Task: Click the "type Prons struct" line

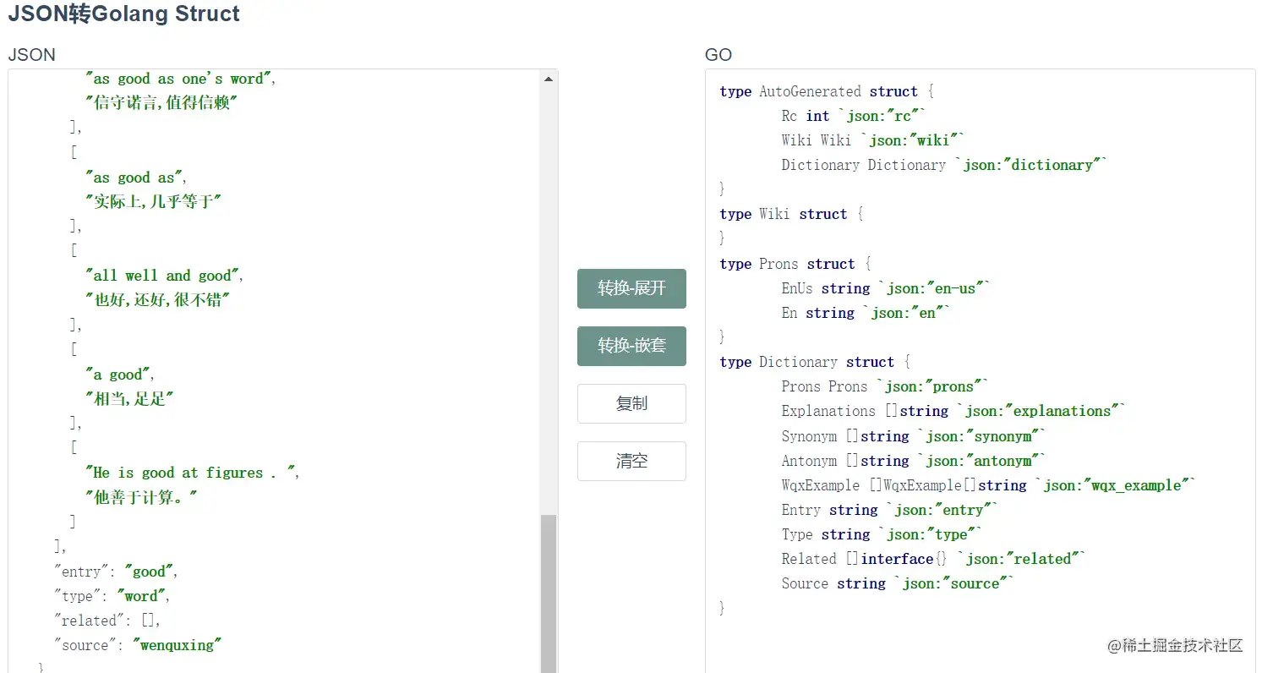Action: pos(795,264)
